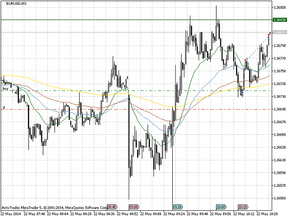Click the 1.36650 price axis value
This screenshot has height=218, width=291.
280,135
